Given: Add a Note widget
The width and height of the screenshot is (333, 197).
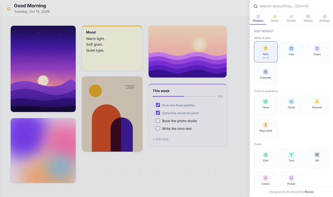Looking at the screenshot, I should tap(266, 52).
